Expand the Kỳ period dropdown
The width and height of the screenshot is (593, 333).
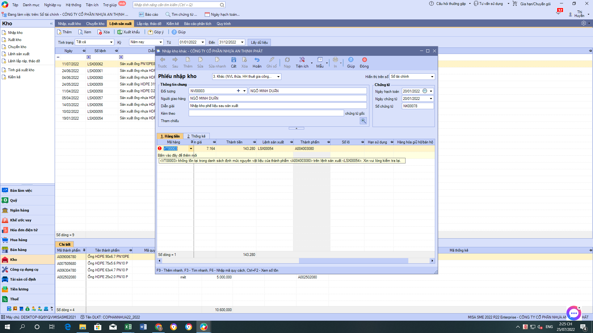coord(161,42)
